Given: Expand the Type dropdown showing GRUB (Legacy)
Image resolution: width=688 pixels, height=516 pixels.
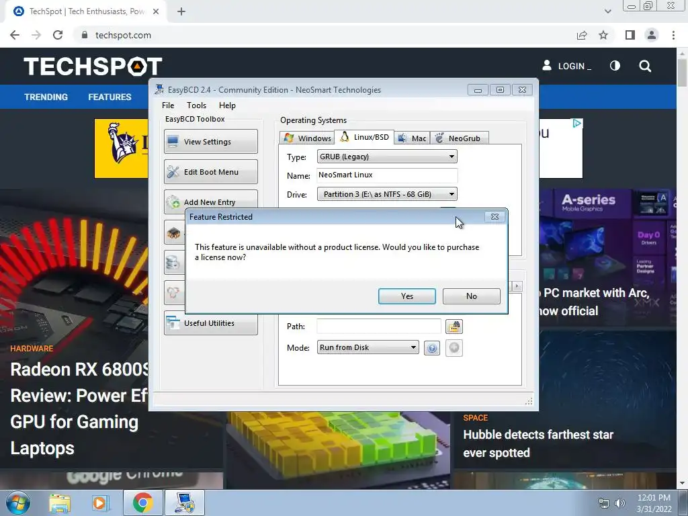Looking at the screenshot, I should (387, 157).
